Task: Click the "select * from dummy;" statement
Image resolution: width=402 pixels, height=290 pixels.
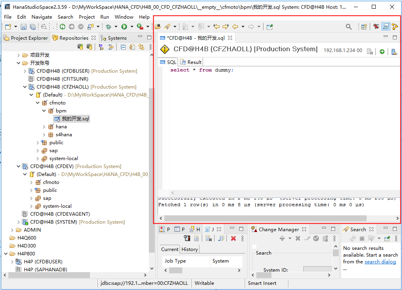Action: point(202,70)
